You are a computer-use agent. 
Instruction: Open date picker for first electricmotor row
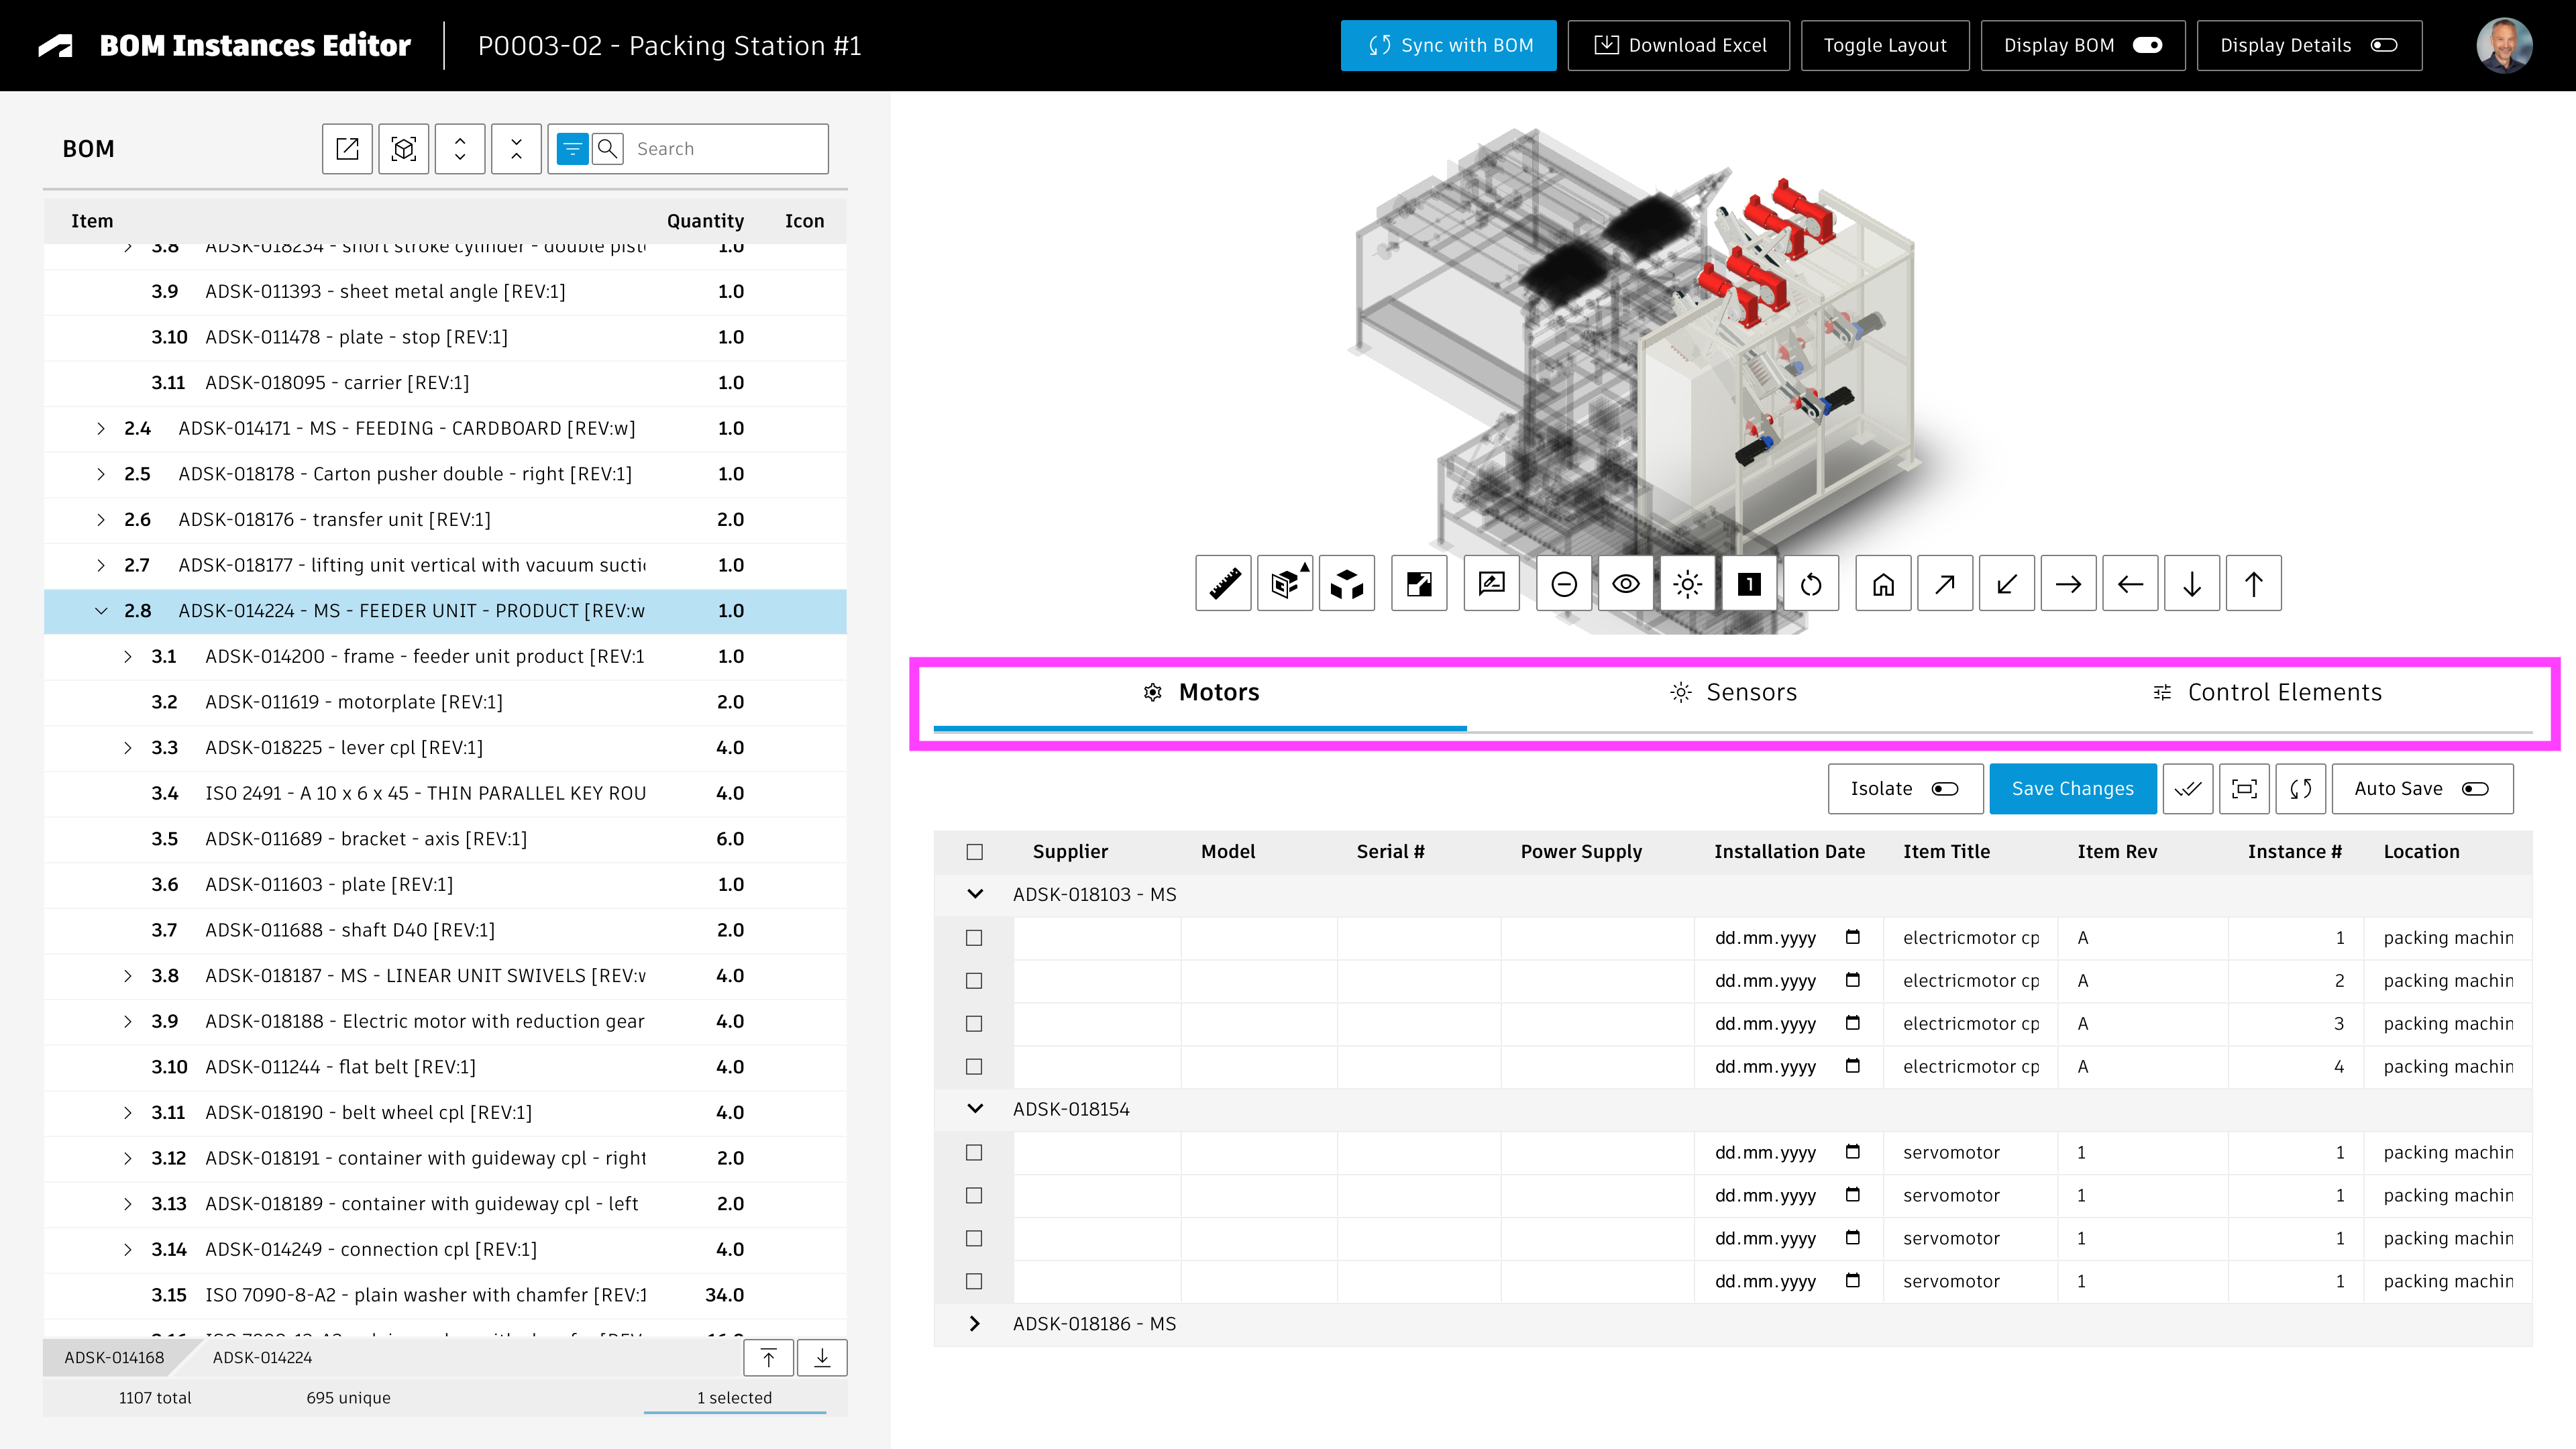pos(1852,937)
